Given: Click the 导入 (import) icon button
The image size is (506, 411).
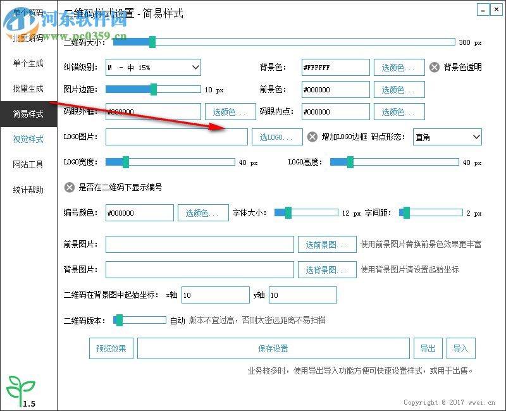Looking at the screenshot, I should pos(461,348).
